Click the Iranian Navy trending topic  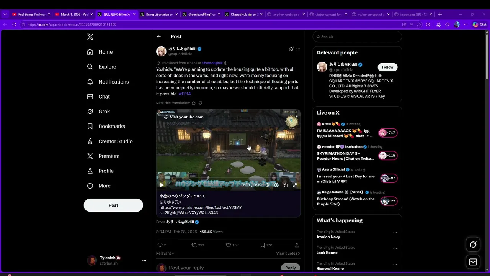328,237
